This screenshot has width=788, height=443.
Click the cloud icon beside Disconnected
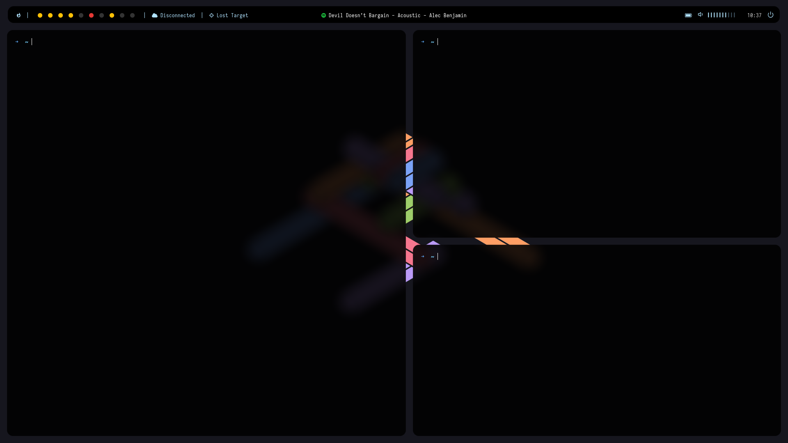point(155,15)
